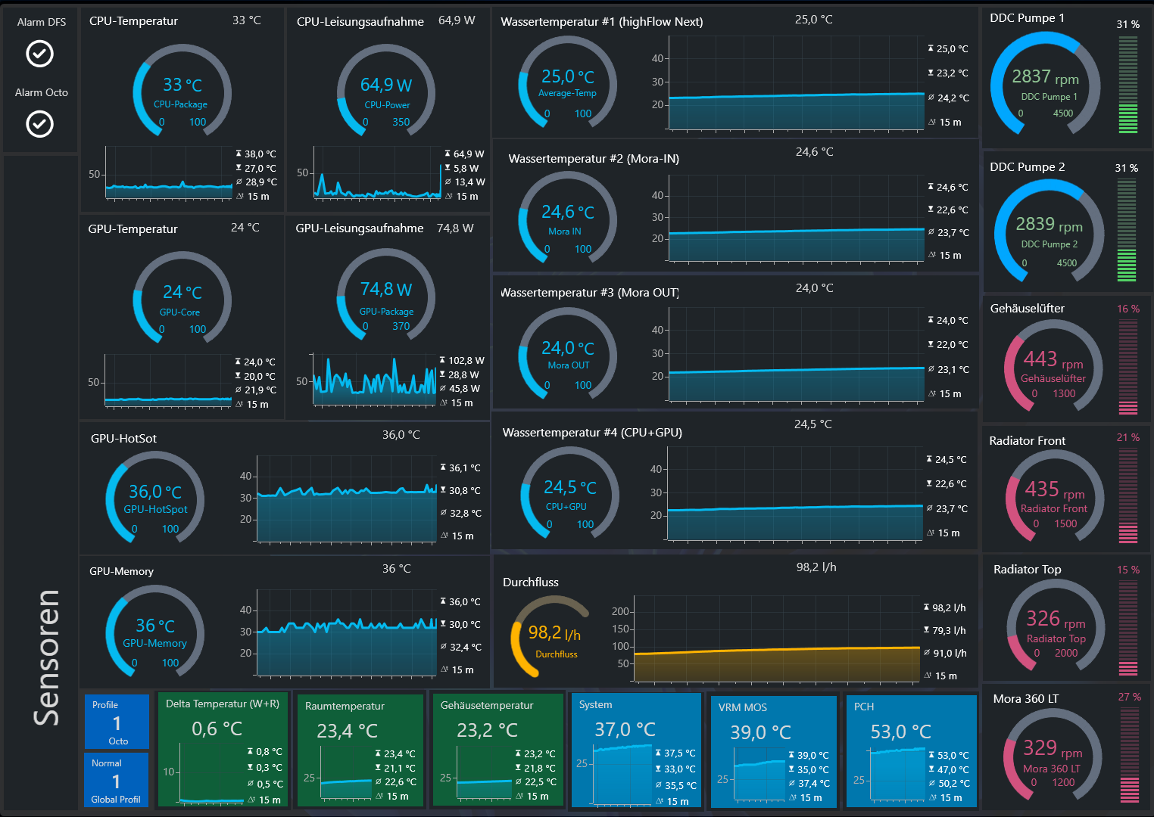
Task: Click the Gehäuselüfter 443 rpm gauge
Action: click(1053, 366)
